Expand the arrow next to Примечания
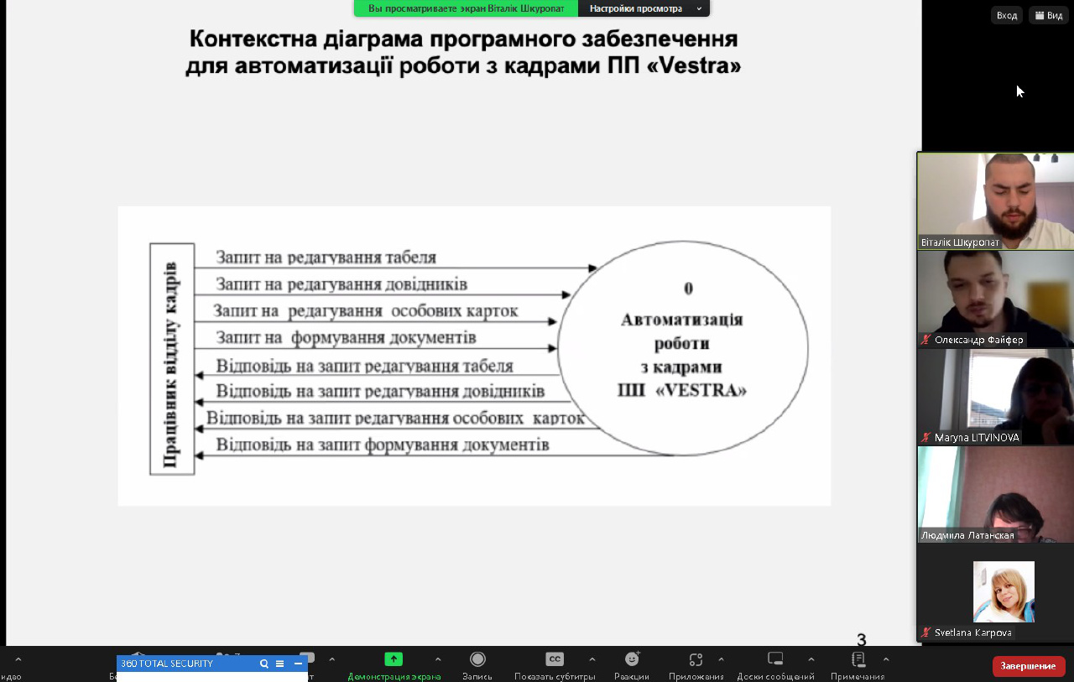The image size is (1074, 682). pyautogui.click(x=886, y=659)
